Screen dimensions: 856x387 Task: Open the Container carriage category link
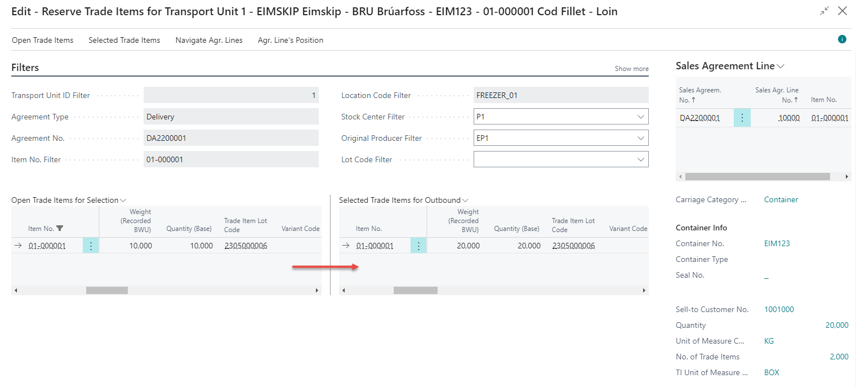(781, 199)
